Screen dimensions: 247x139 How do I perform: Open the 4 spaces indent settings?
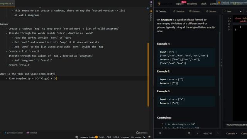[125, 137]
